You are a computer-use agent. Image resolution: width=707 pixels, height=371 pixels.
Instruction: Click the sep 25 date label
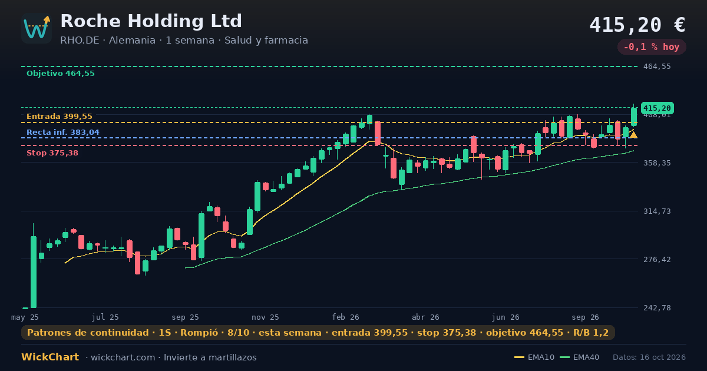tap(186, 317)
